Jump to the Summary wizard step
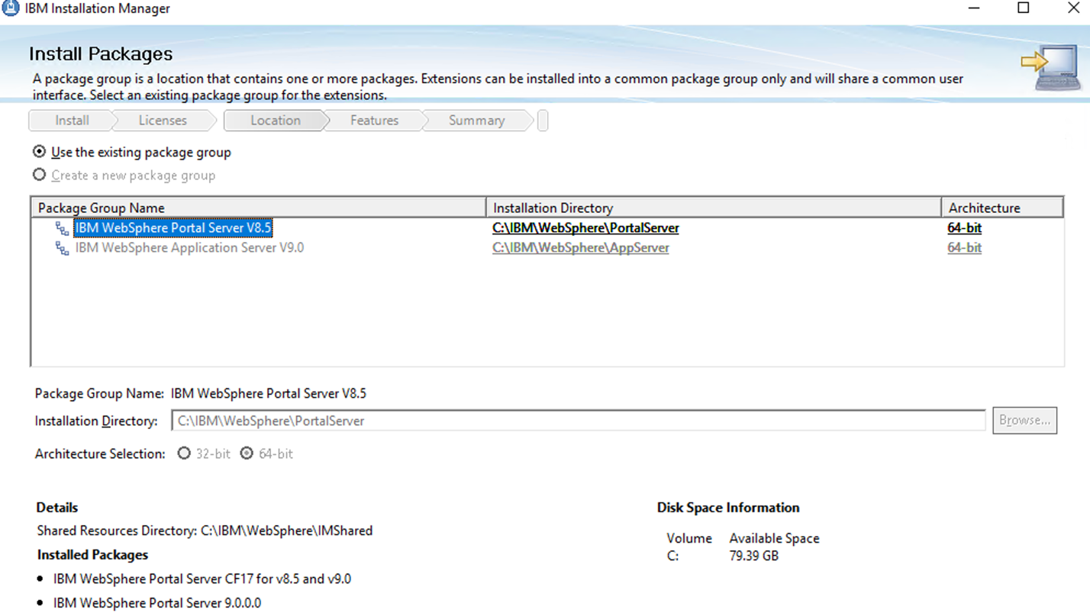This screenshot has width=1090, height=616. click(x=476, y=121)
